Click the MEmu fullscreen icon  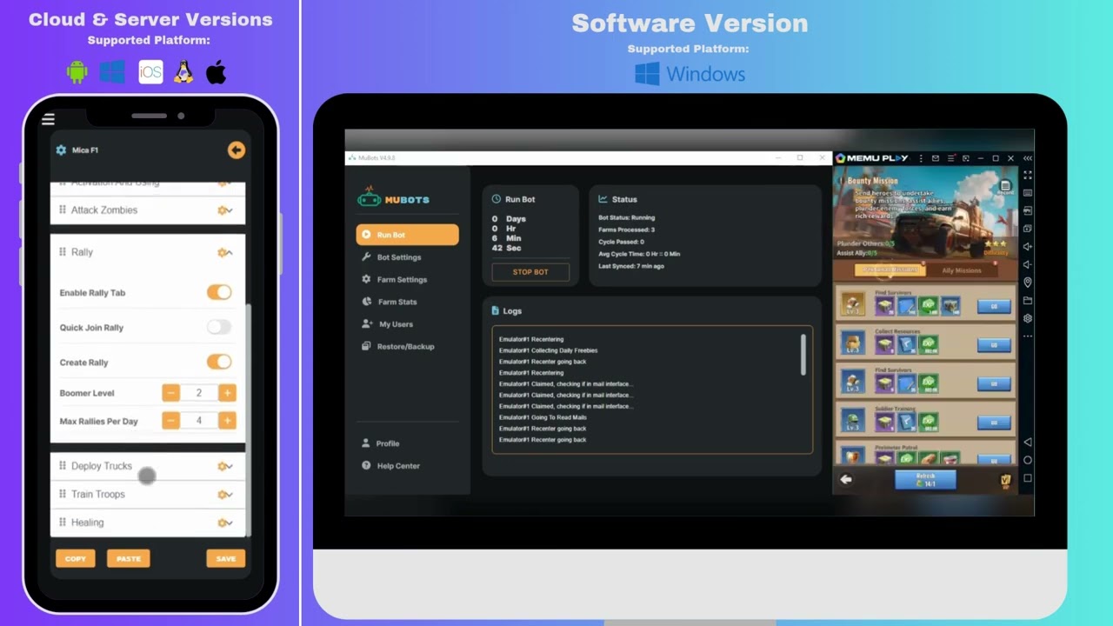point(1028,175)
